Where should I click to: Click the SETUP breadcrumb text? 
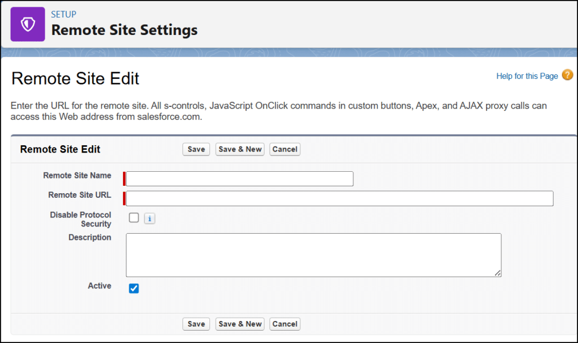(x=64, y=14)
